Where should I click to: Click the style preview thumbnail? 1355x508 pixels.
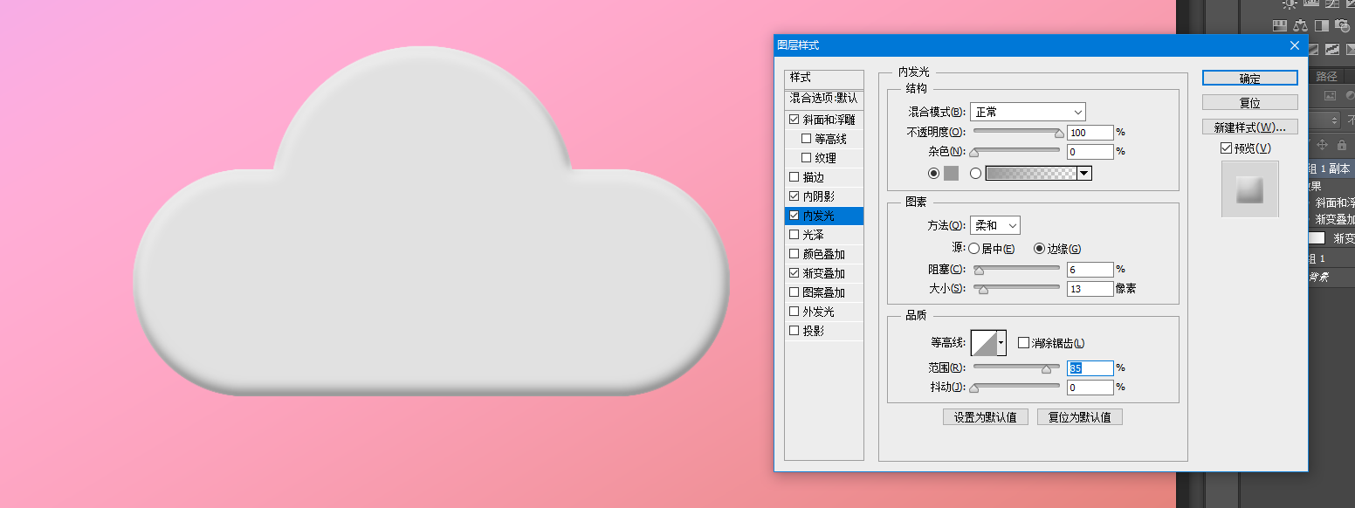tap(1250, 189)
